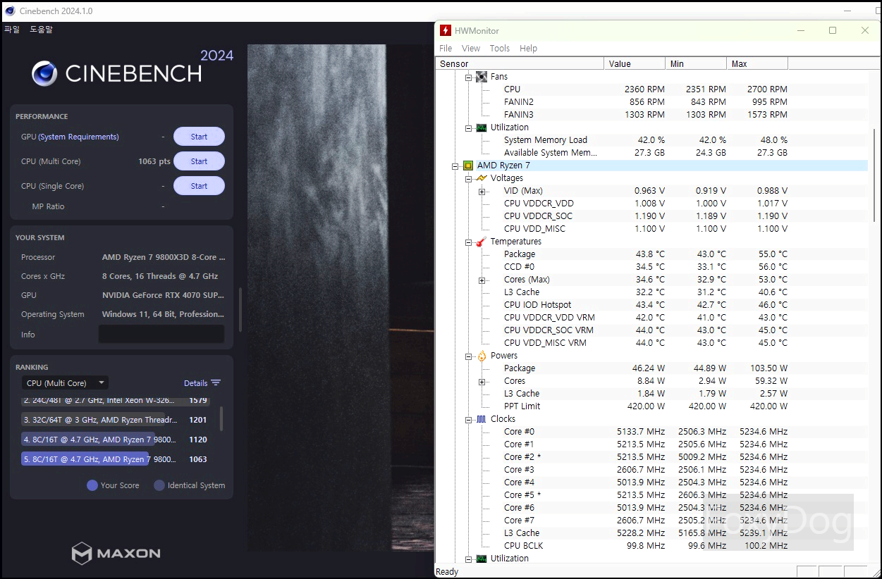Expand the VID (Max) entry
Image resolution: width=882 pixels, height=579 pixels.
482,191
